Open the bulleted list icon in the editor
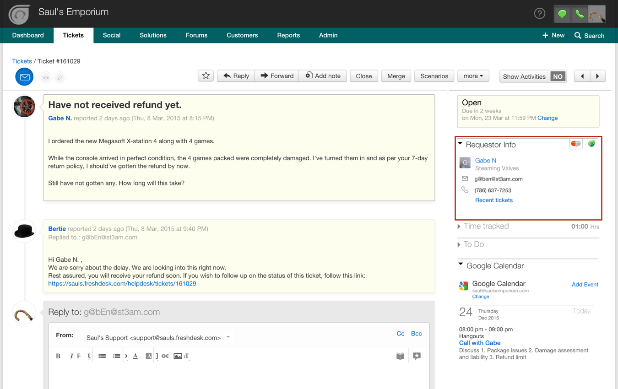The width and height of the screenshot is (618, 389). 103,356
